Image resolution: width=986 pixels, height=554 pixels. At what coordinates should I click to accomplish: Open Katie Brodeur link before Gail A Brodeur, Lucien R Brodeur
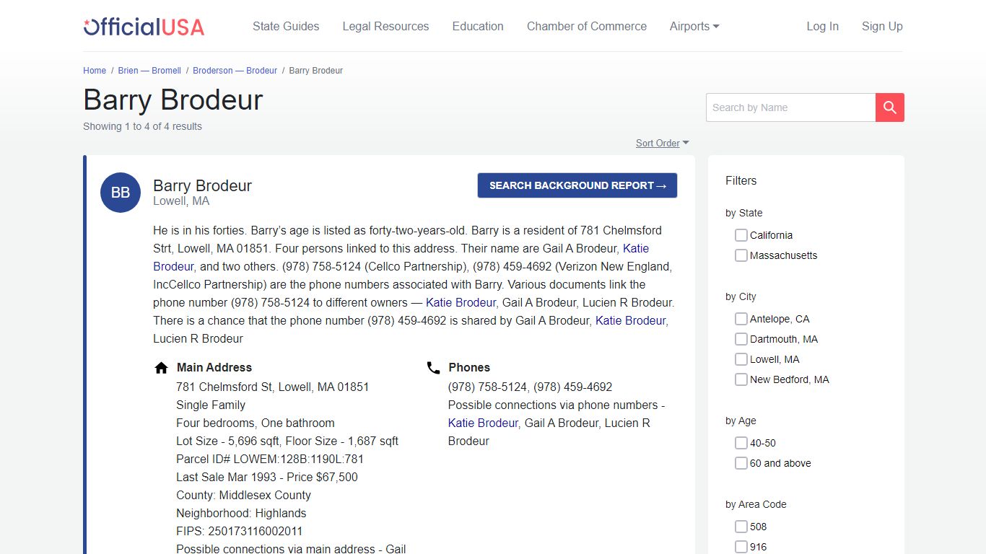click(x=461, y=302)
